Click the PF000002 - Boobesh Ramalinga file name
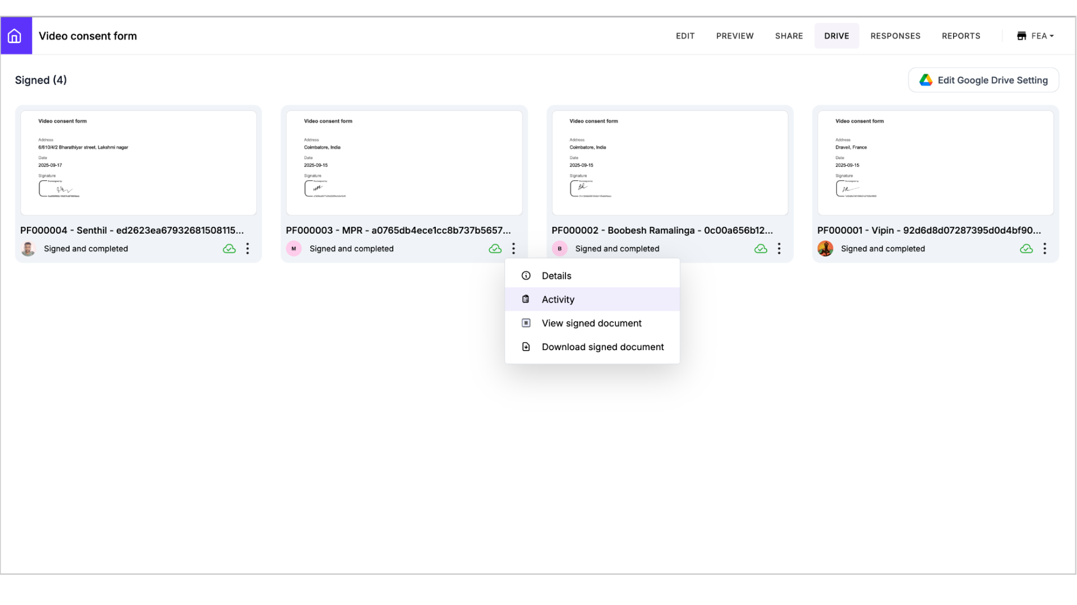Image resolution: width=1077 pixels, height=605 pixels. tap(662, 230)
